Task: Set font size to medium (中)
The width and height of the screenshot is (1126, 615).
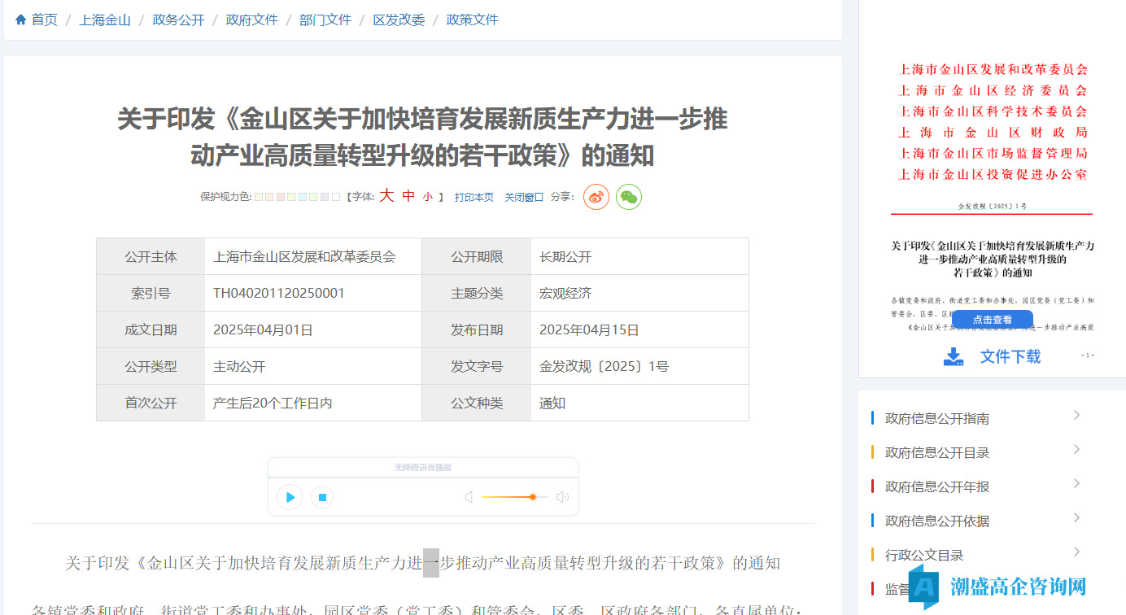Action: (408, 196)
